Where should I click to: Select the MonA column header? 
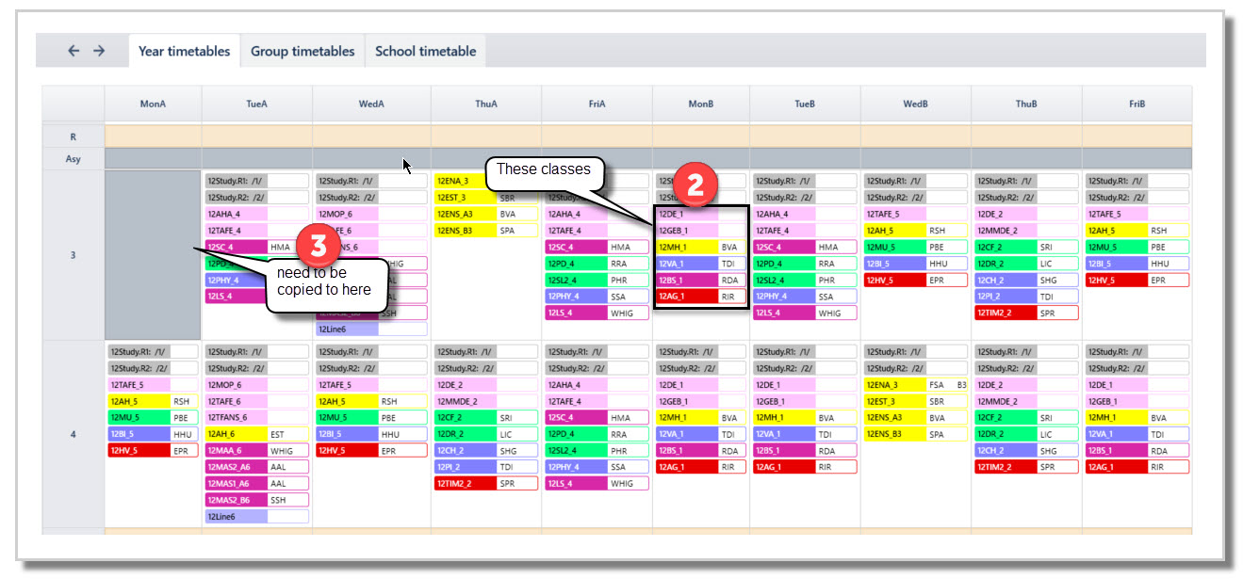click(153, 104)
